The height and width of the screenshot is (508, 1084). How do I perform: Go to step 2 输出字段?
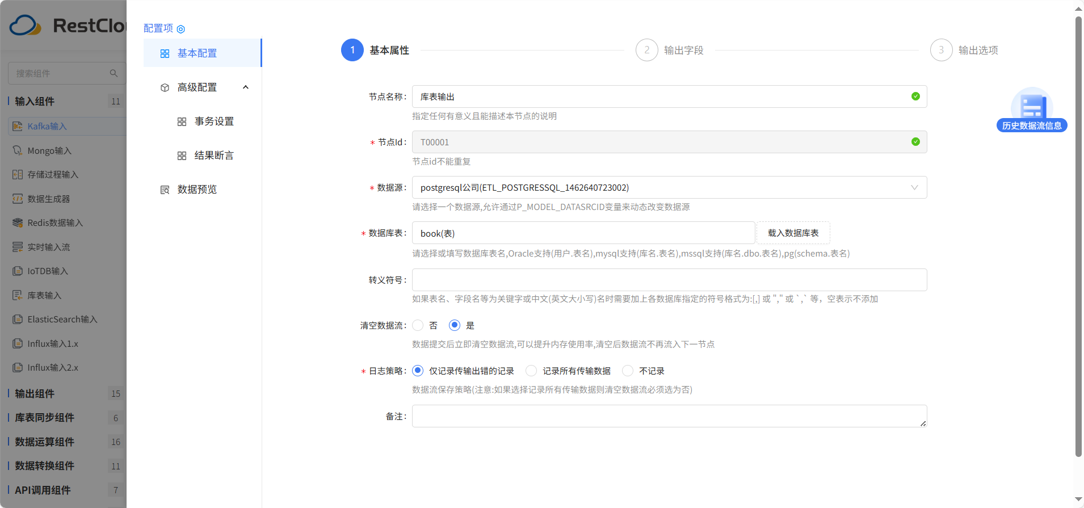pyautogui.click(x=647, y=50)
